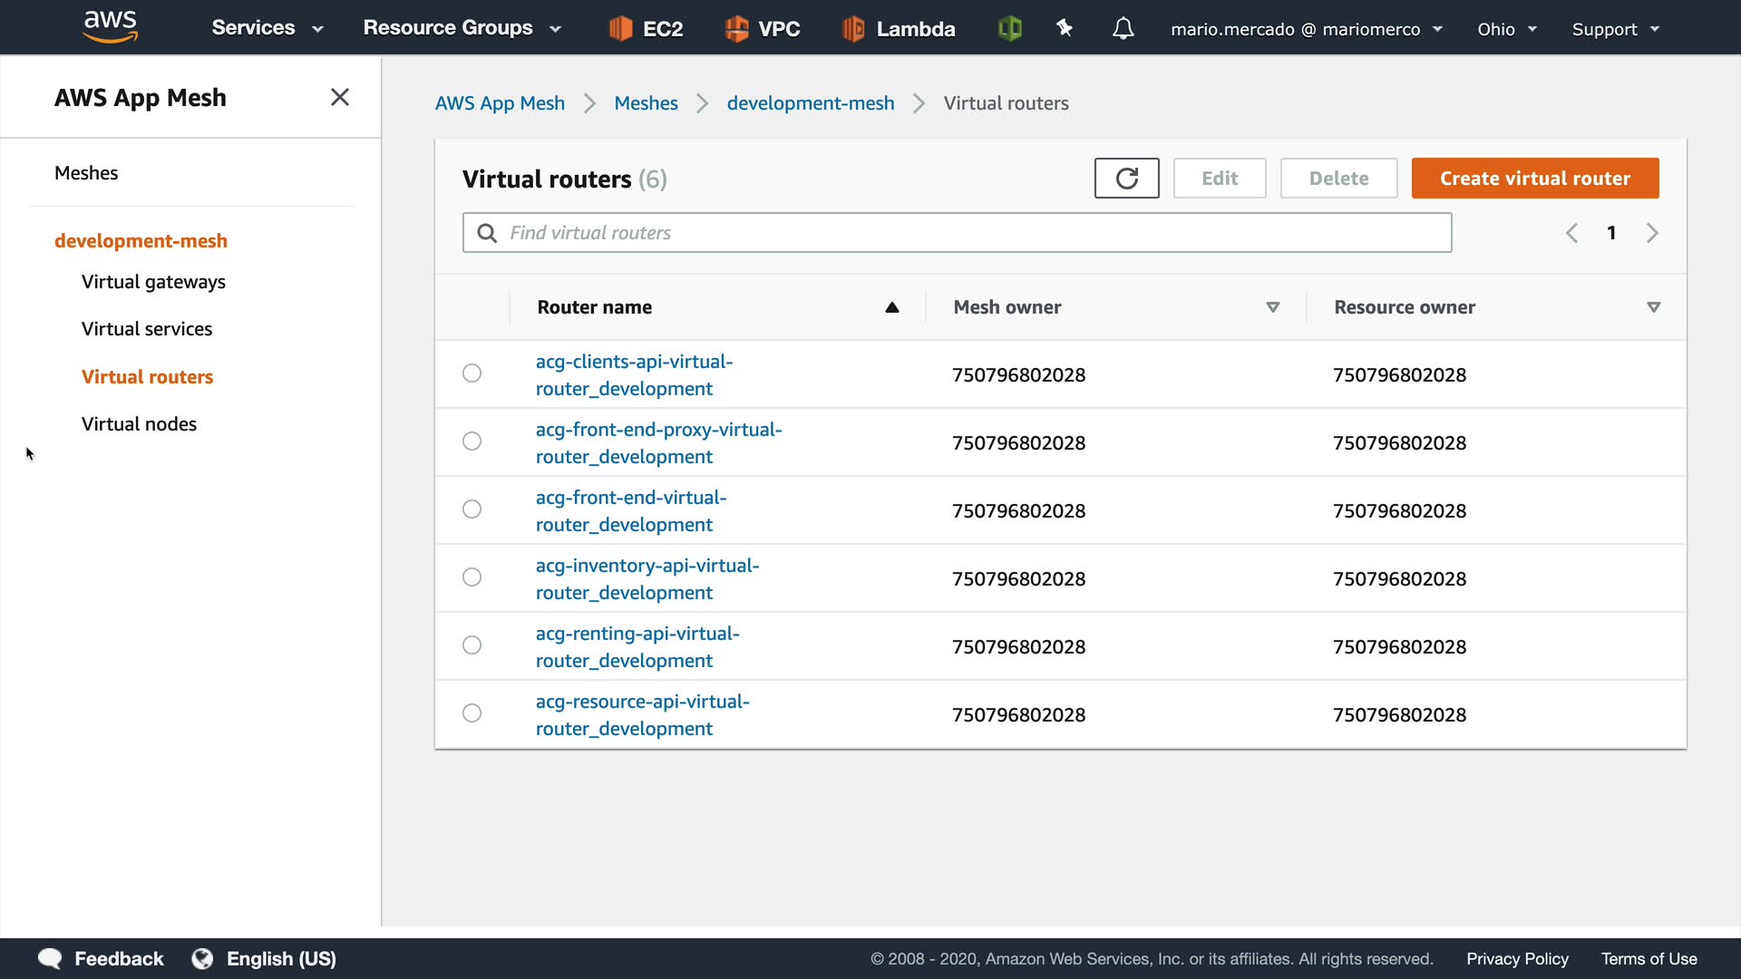Click Create virtual router button
Screen dimensions: 1741x979
[1534, 179]
